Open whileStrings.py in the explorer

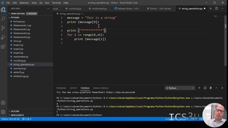(x=21, y=76)
